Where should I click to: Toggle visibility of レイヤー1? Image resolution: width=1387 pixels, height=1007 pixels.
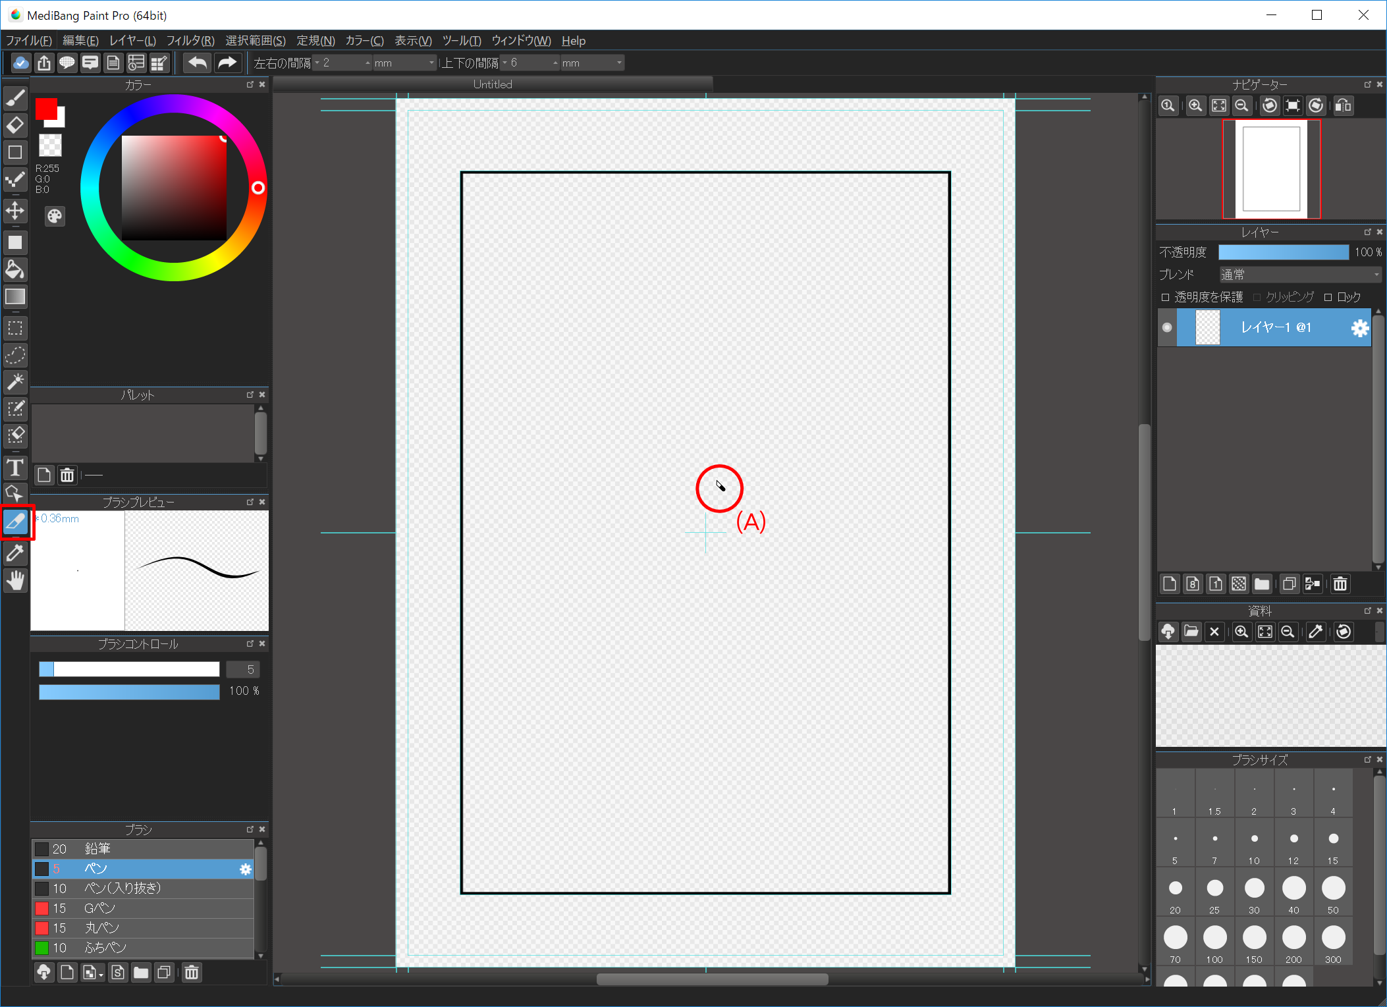pos(1167,327)
